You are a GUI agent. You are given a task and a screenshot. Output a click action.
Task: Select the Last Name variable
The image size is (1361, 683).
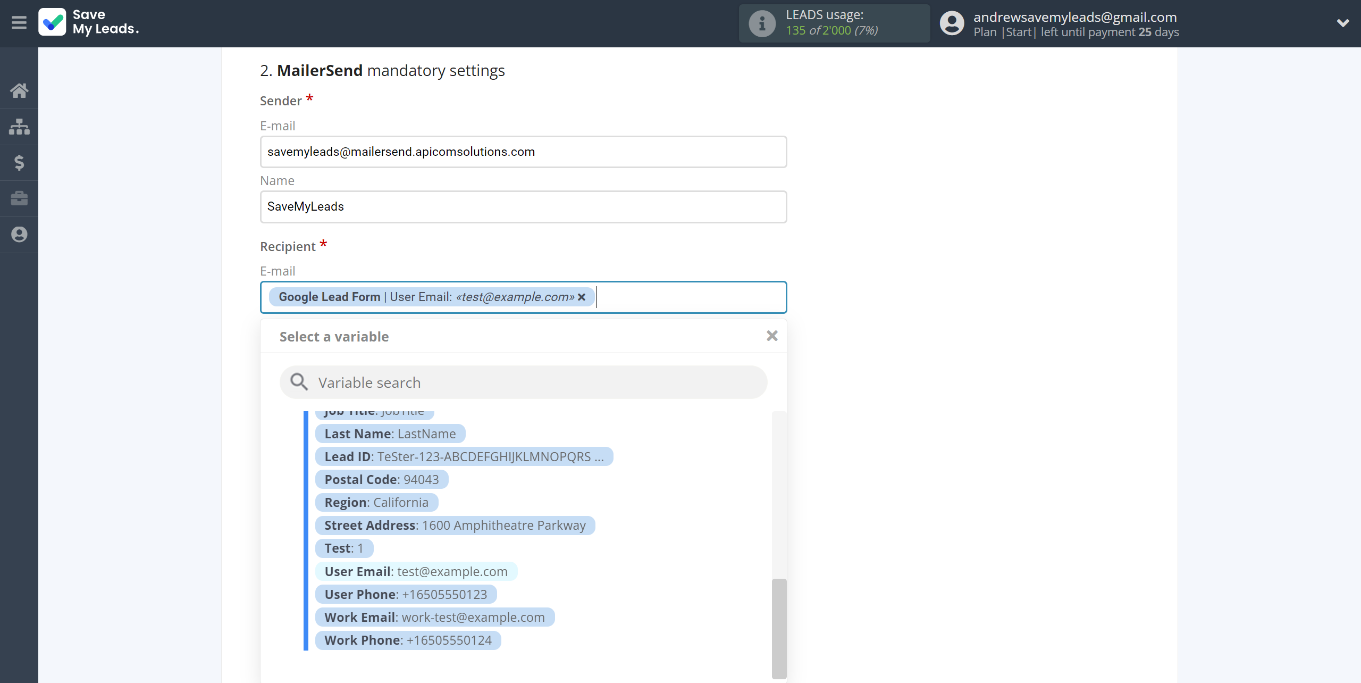[x=390, y=434]
